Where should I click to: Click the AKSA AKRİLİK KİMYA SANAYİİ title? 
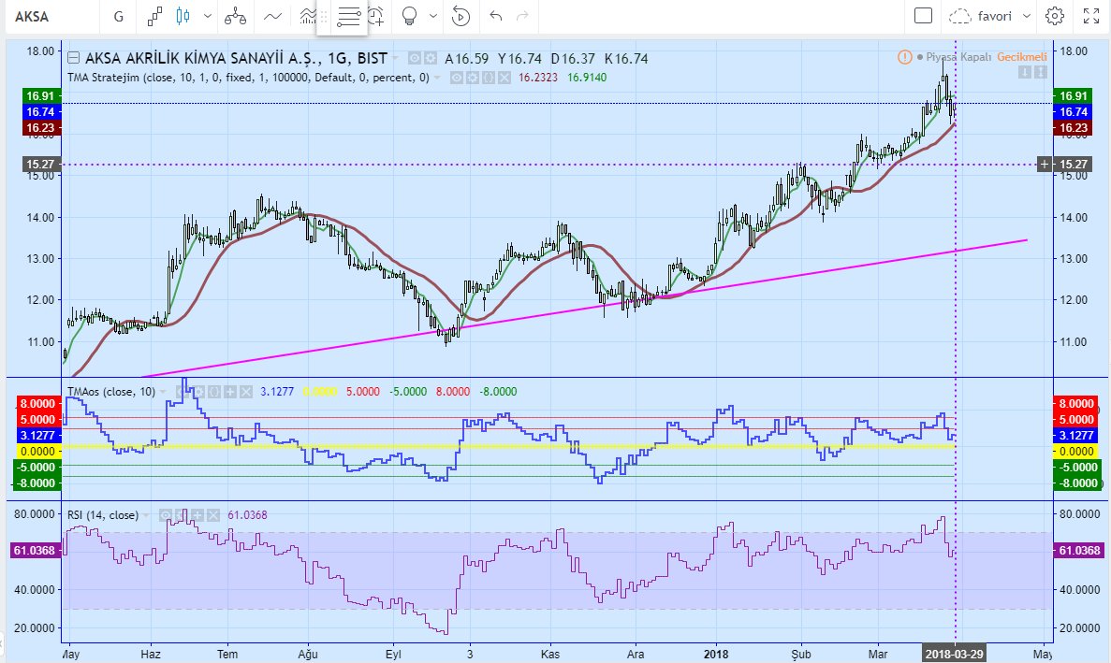tap(236, 58)
